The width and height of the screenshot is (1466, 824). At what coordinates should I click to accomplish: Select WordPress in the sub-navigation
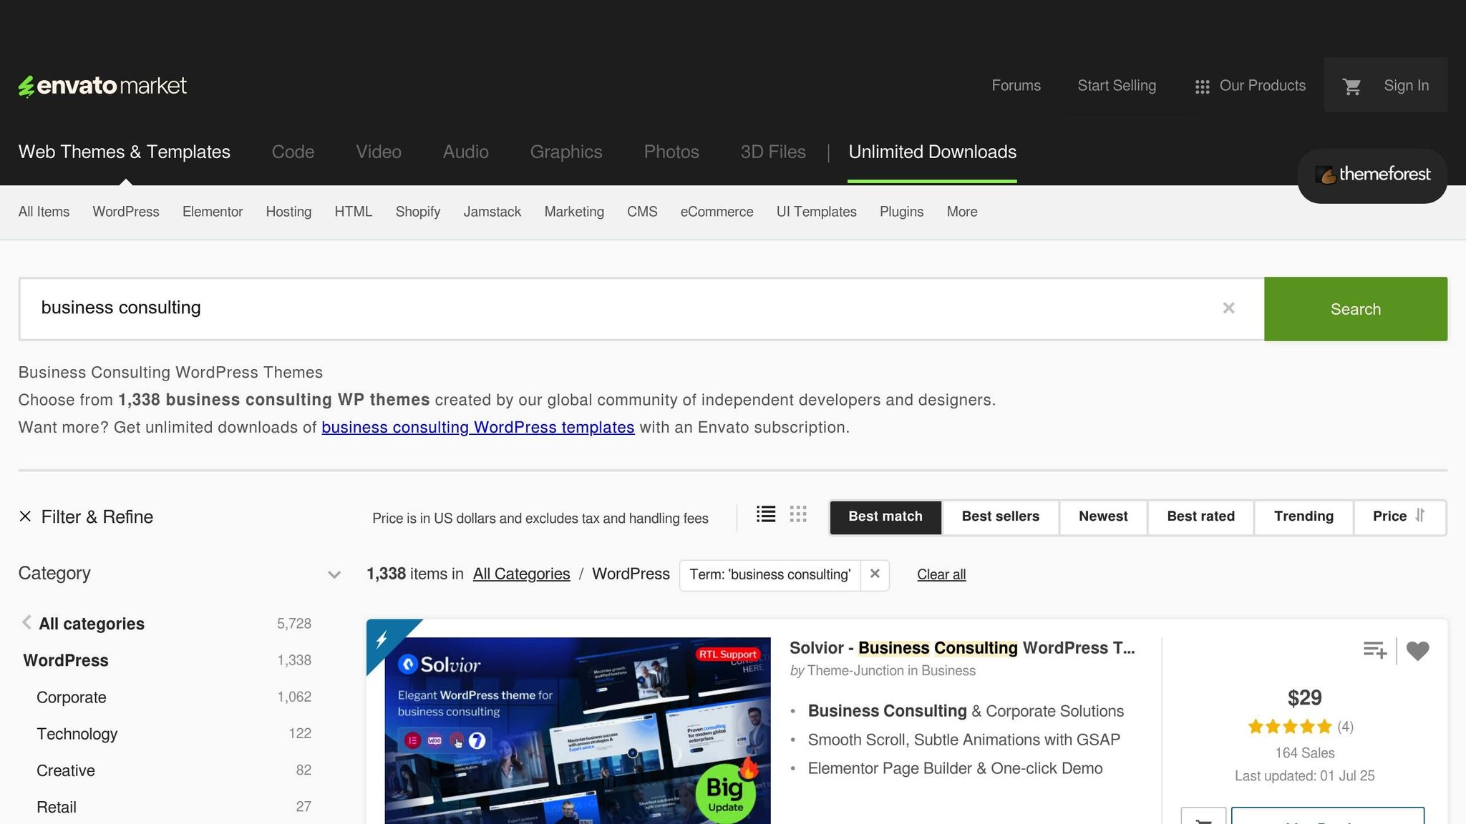[126, 212]
